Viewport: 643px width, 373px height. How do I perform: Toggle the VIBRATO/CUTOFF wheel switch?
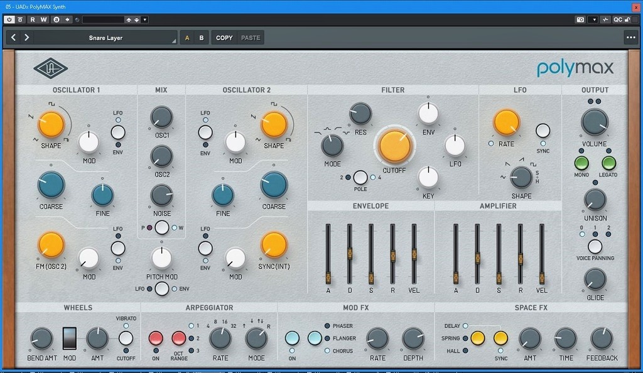tap(126, 338)
